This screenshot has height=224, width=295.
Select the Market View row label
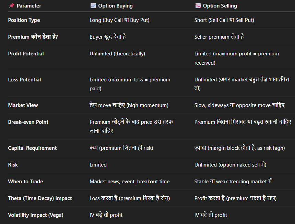(23, 105)
